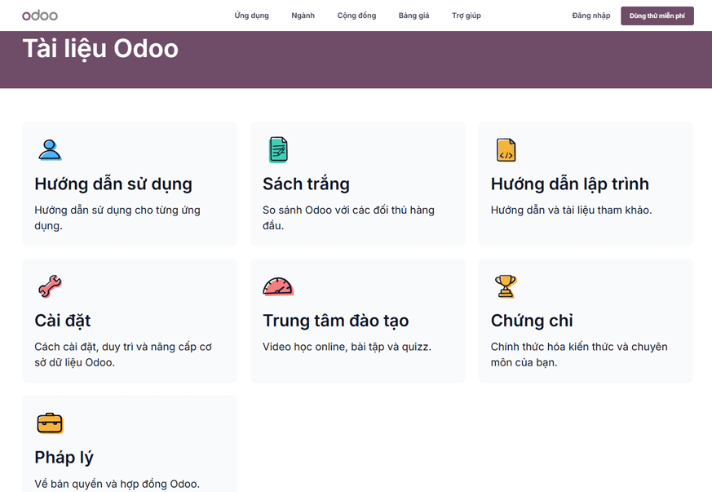Click the trophy icon on the Chứng chỉ card

coord(506,286)
